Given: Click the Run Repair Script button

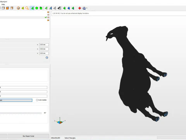Looking at the screenshot, I should [x=28, y=136].
